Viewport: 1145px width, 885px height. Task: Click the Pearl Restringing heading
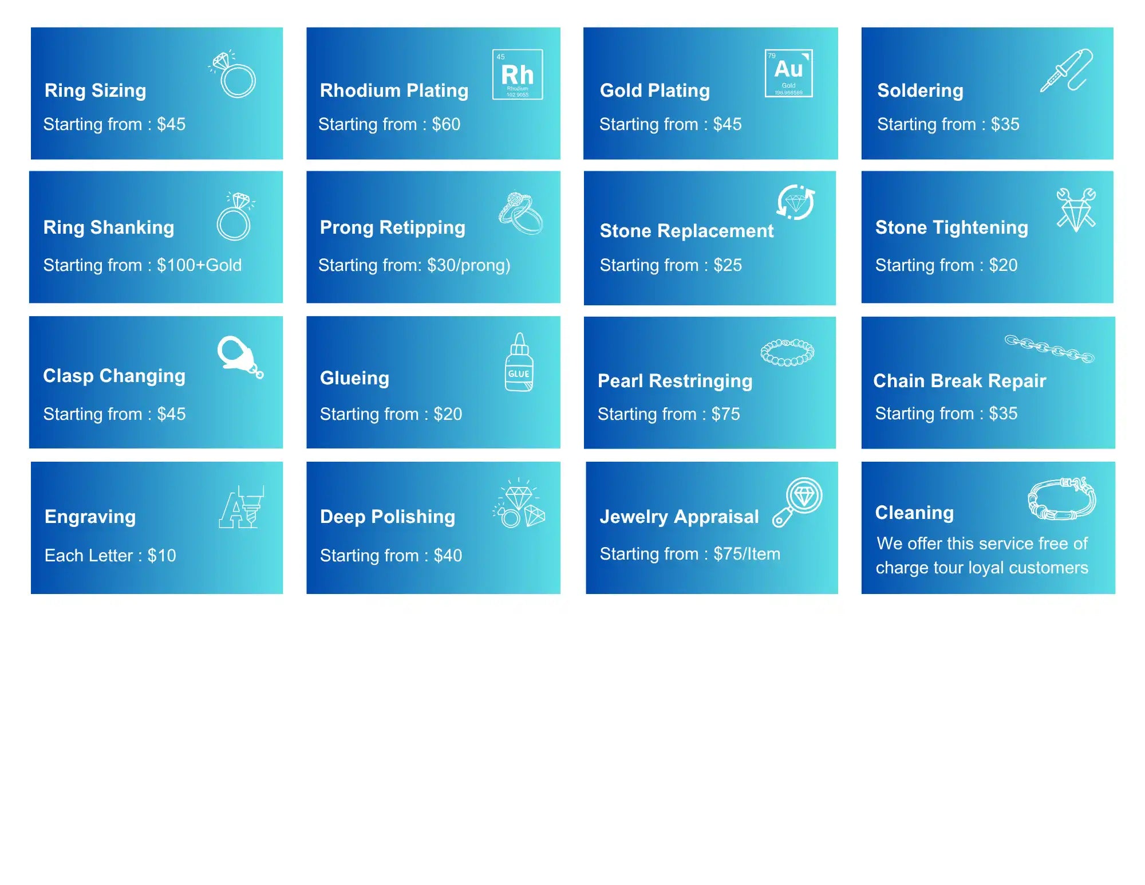point(675,381)
